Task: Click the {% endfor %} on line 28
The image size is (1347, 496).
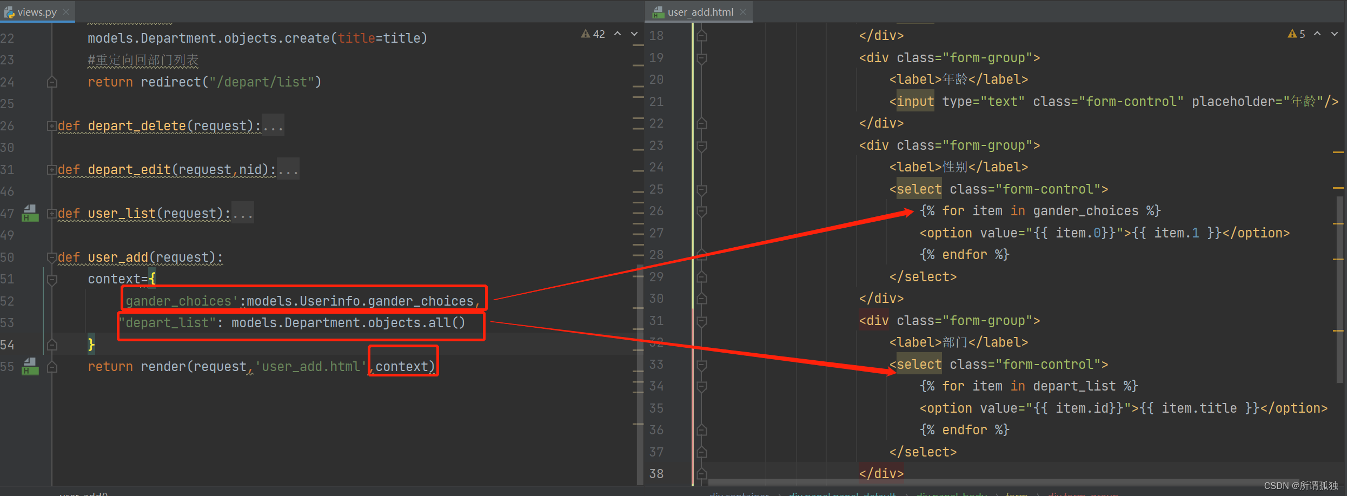Action: (x=965, y=255)
